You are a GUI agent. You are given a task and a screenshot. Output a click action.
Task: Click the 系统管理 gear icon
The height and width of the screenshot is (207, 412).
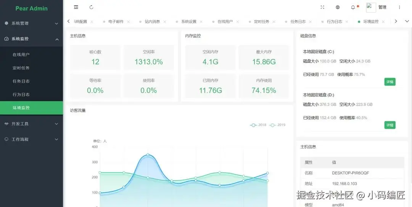tap(6, 23)
